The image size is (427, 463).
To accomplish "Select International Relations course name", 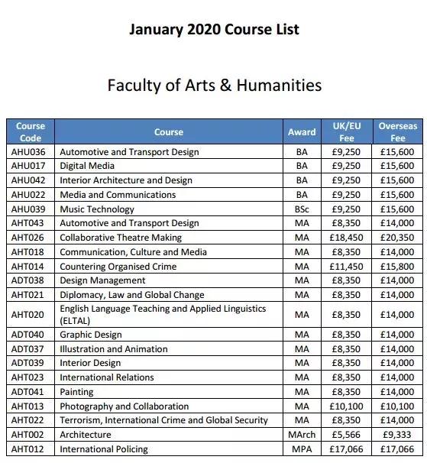I will pyautogui.click(x=107, y=377).
